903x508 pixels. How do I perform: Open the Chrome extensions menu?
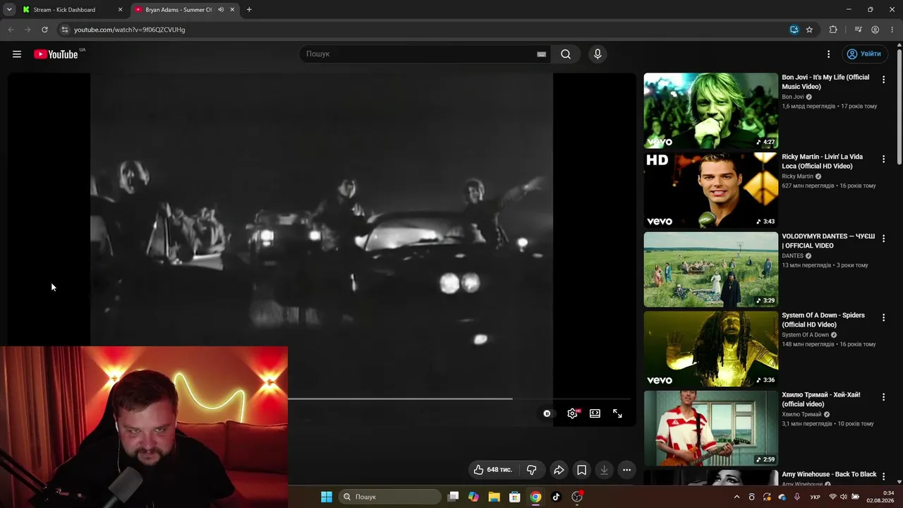click(833, 30)
